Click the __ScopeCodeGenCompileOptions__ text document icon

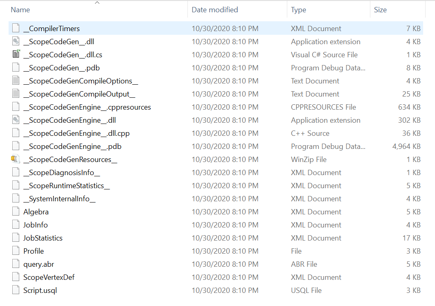coord(16,81)
